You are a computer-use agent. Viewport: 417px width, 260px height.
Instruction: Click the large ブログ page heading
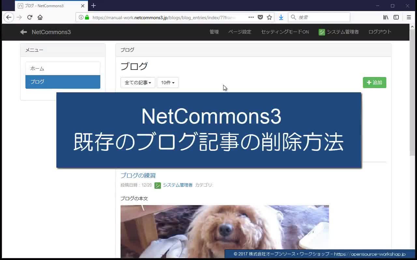[134, 66]
